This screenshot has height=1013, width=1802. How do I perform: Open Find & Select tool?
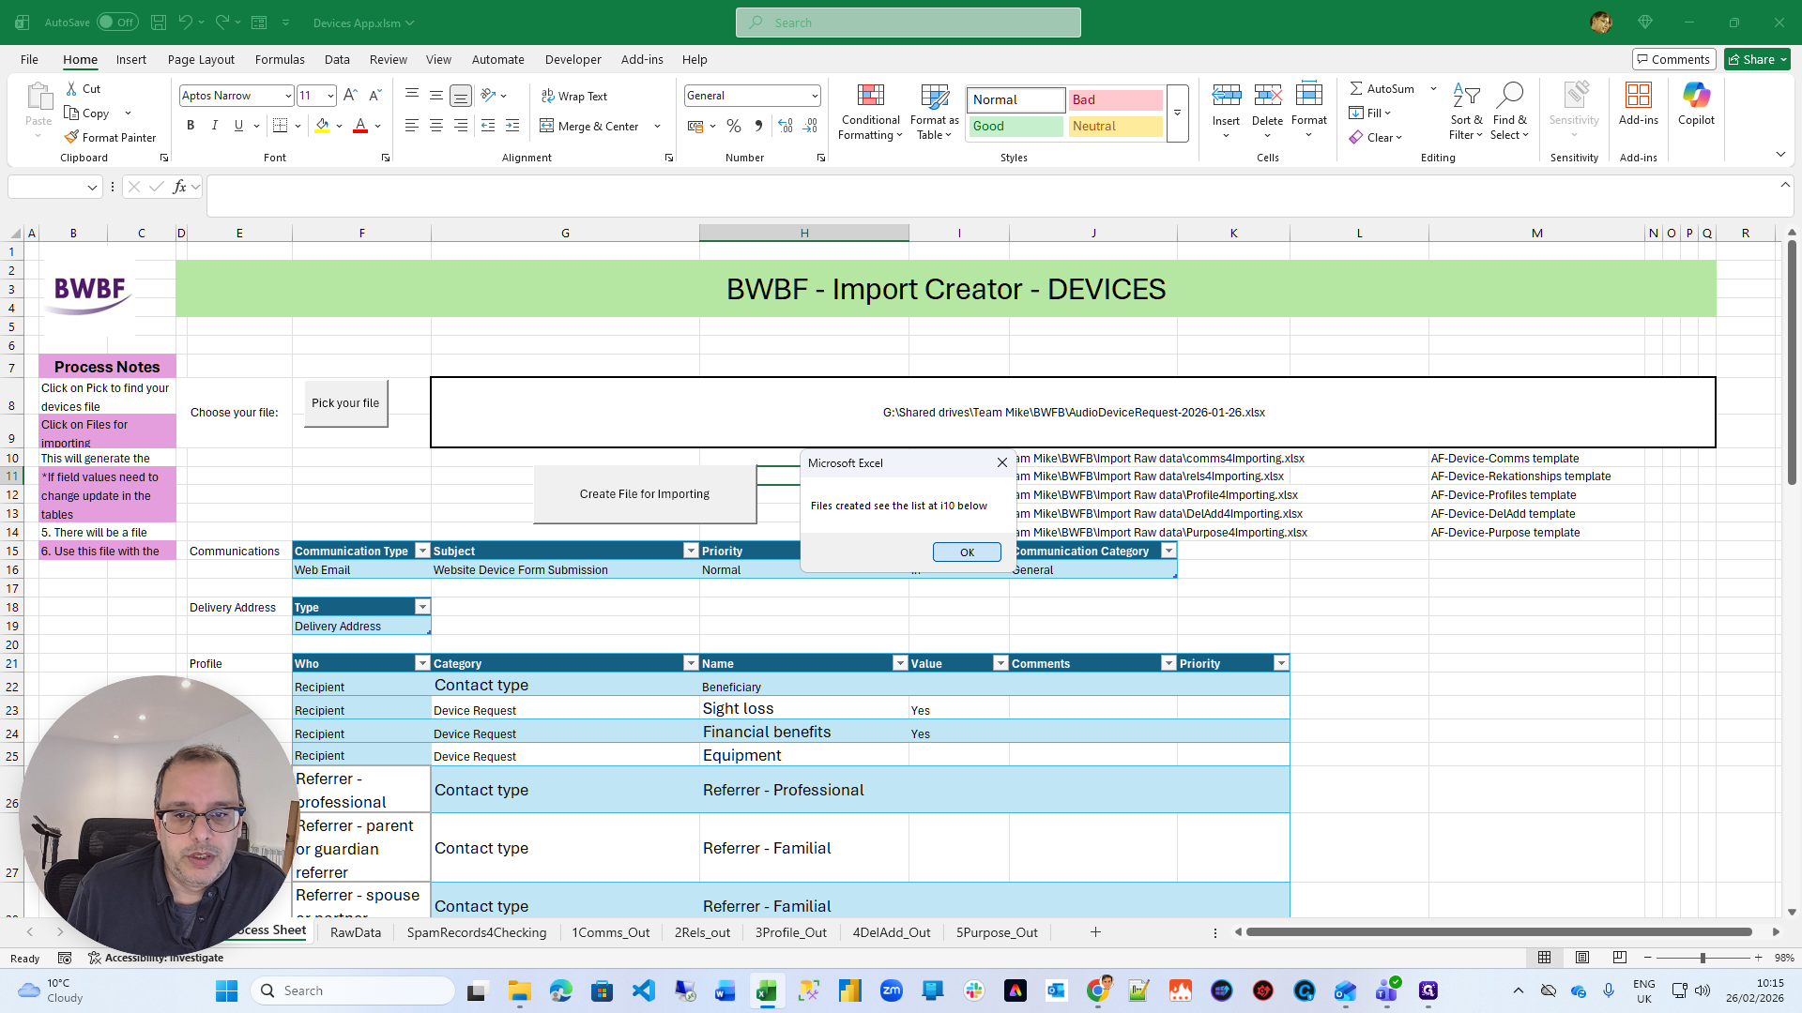(x=1509, y=96)
